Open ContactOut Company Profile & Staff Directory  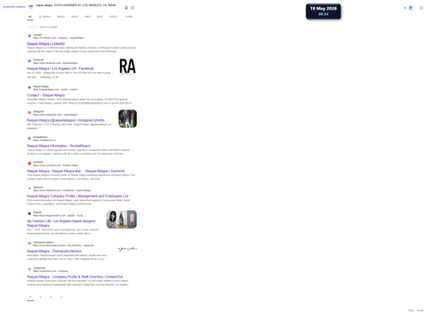[75, 277]
